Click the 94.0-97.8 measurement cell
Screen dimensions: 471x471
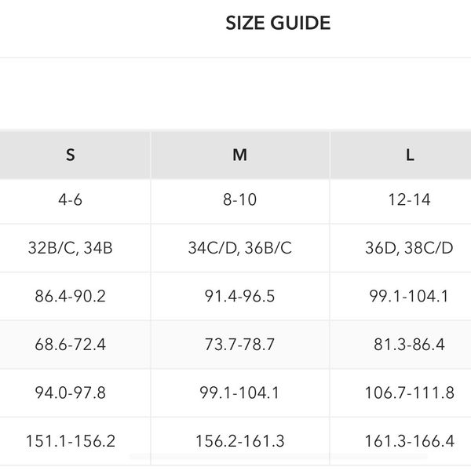click(x=71, y=392)
